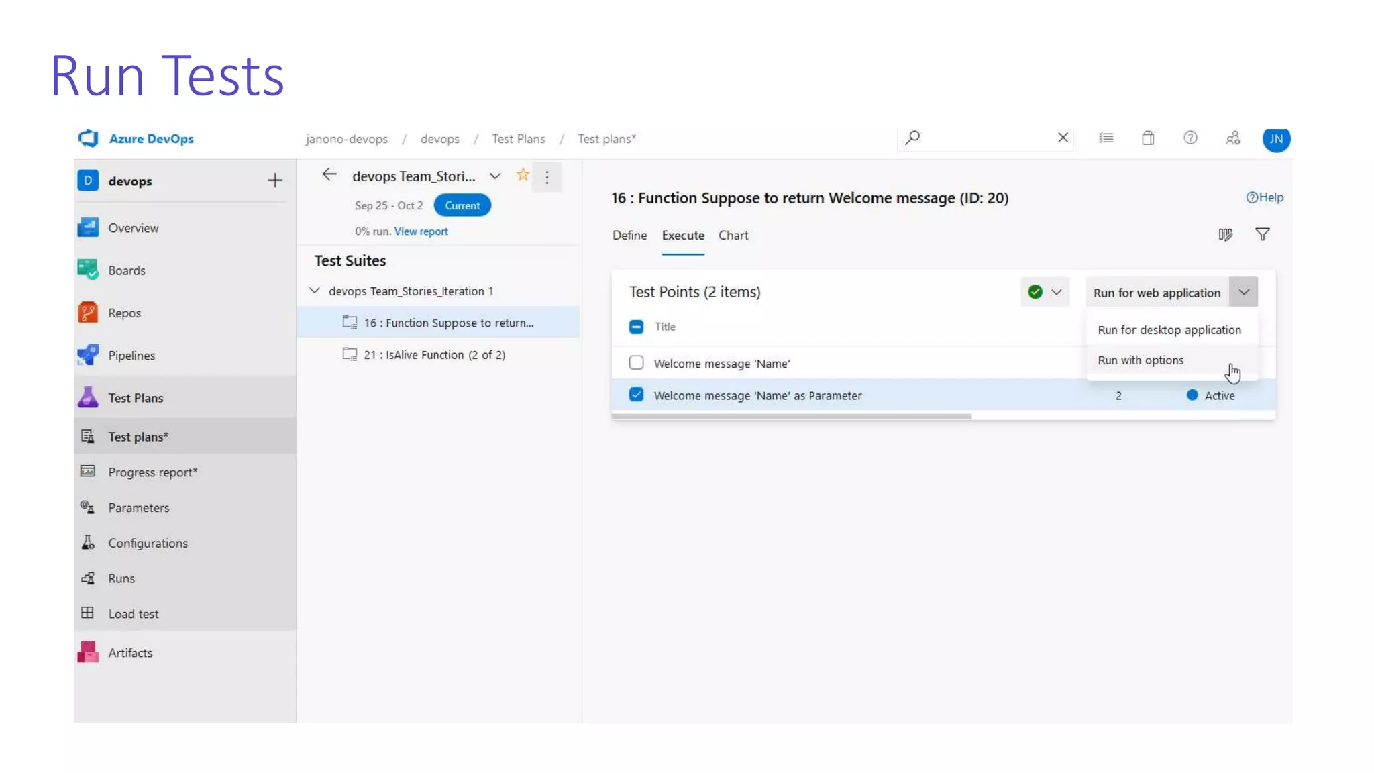Check the Welcome message 'Name' checkbox
Image resolution: width=1374 pixels, height=773 pixels.
(636, 363)
